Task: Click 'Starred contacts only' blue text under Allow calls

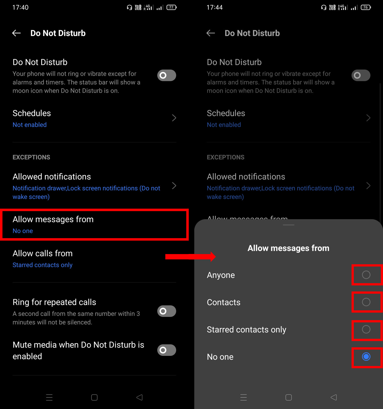Action: point(43,265)
